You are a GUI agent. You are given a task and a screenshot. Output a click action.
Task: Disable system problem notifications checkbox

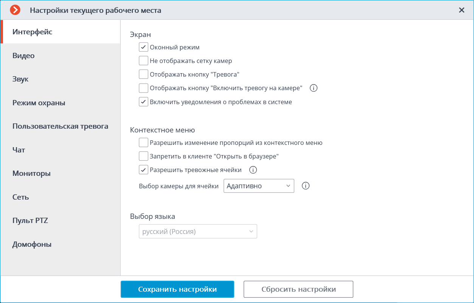pyautogui.click(x=143, y=102)
